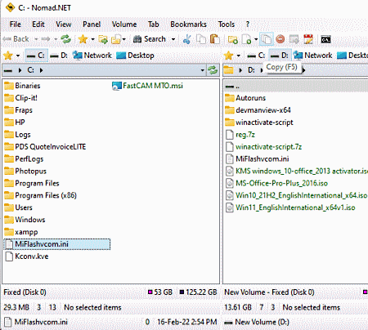
Task: Open the toolbar star dropdown arrow
Action: point(92,39)
